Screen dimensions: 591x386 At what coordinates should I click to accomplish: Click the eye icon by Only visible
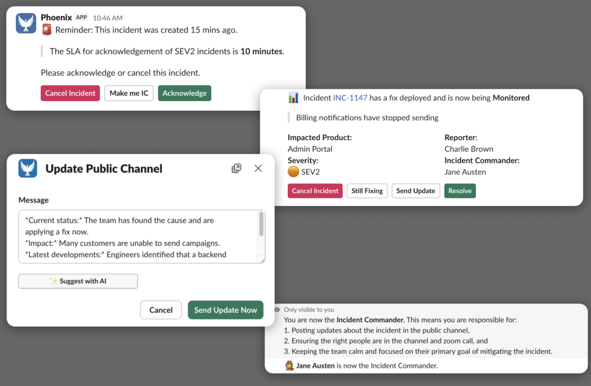(x=277, y=310)
